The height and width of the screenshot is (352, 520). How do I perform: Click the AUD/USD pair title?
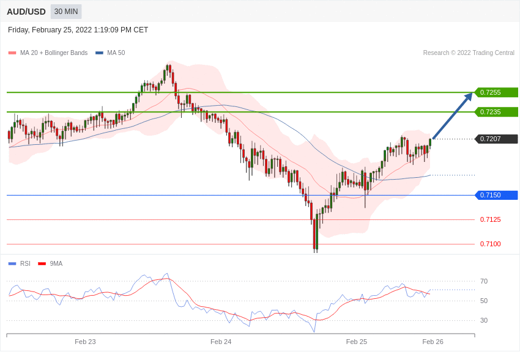[x=26, y=12]
